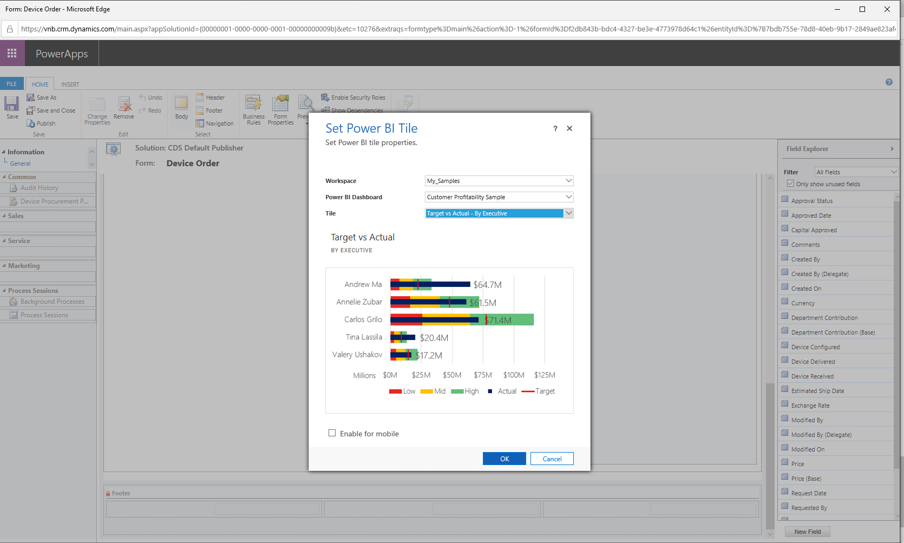The width and height of the screenshot is (904, 543).
Task: Click the Low legend red swatch
Action: (x=395, y=391)
